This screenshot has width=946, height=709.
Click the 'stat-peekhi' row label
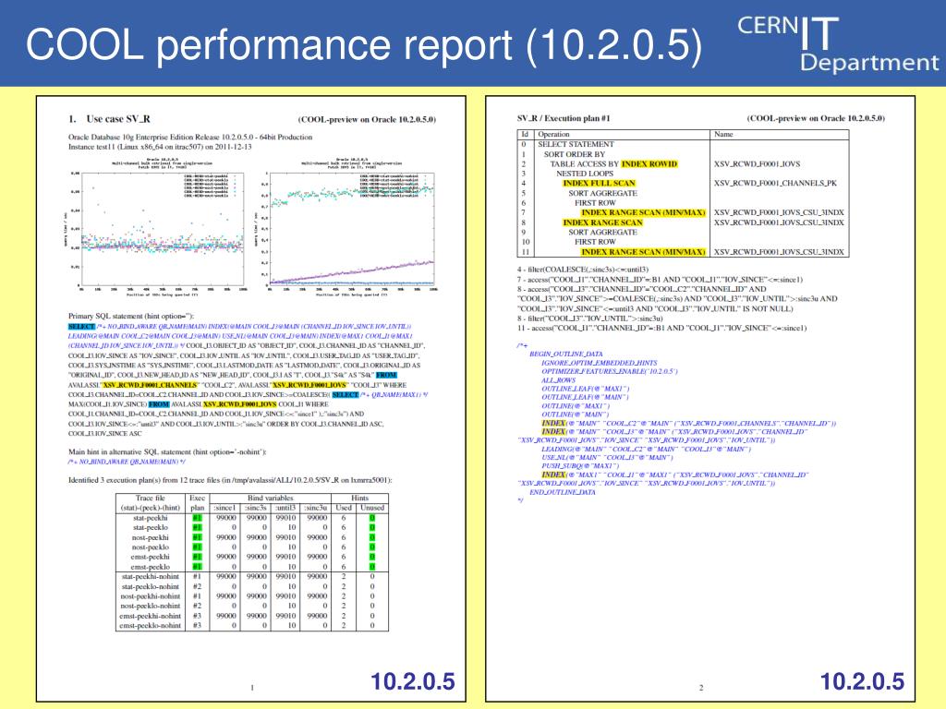[151, 518]
